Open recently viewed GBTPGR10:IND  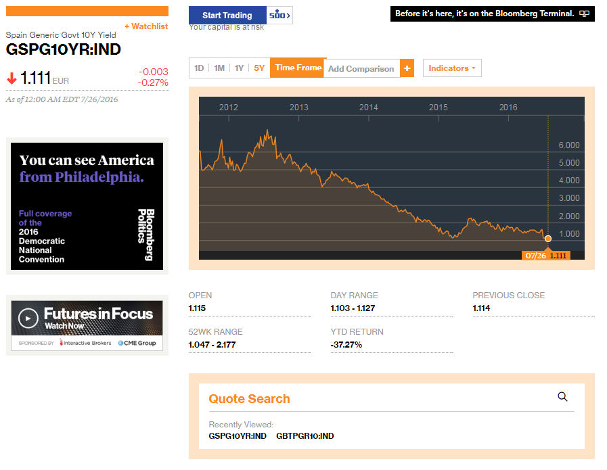305,436
